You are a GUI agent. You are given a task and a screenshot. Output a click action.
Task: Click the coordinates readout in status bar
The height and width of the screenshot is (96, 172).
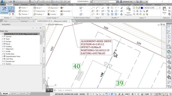tap(66, 94)
